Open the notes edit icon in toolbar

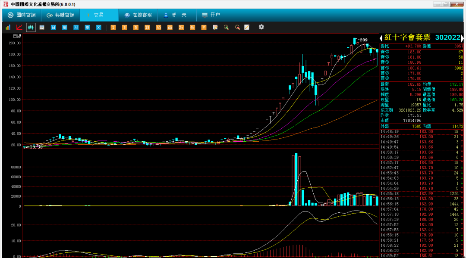tap(215, 27)
